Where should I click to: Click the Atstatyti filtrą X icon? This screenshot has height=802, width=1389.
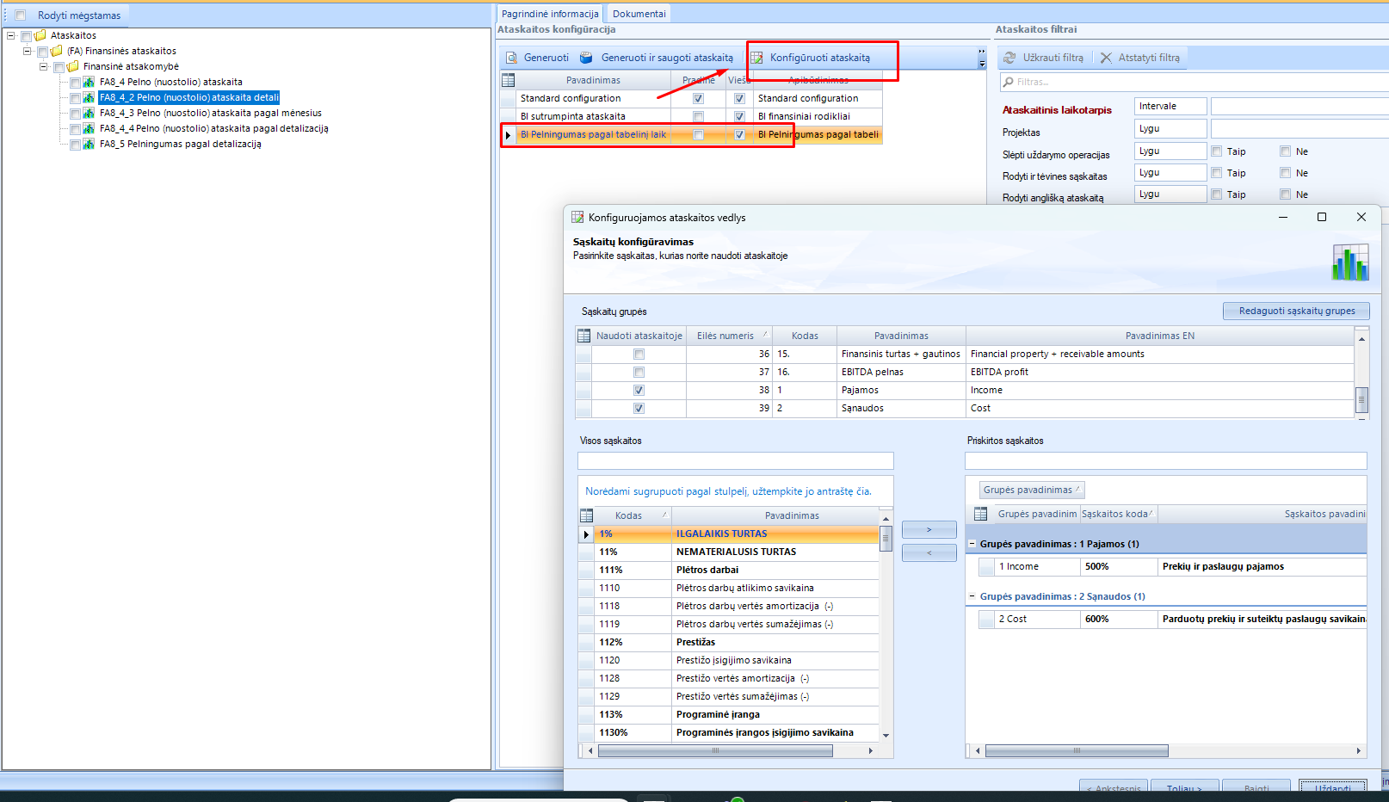(1106, 58)
